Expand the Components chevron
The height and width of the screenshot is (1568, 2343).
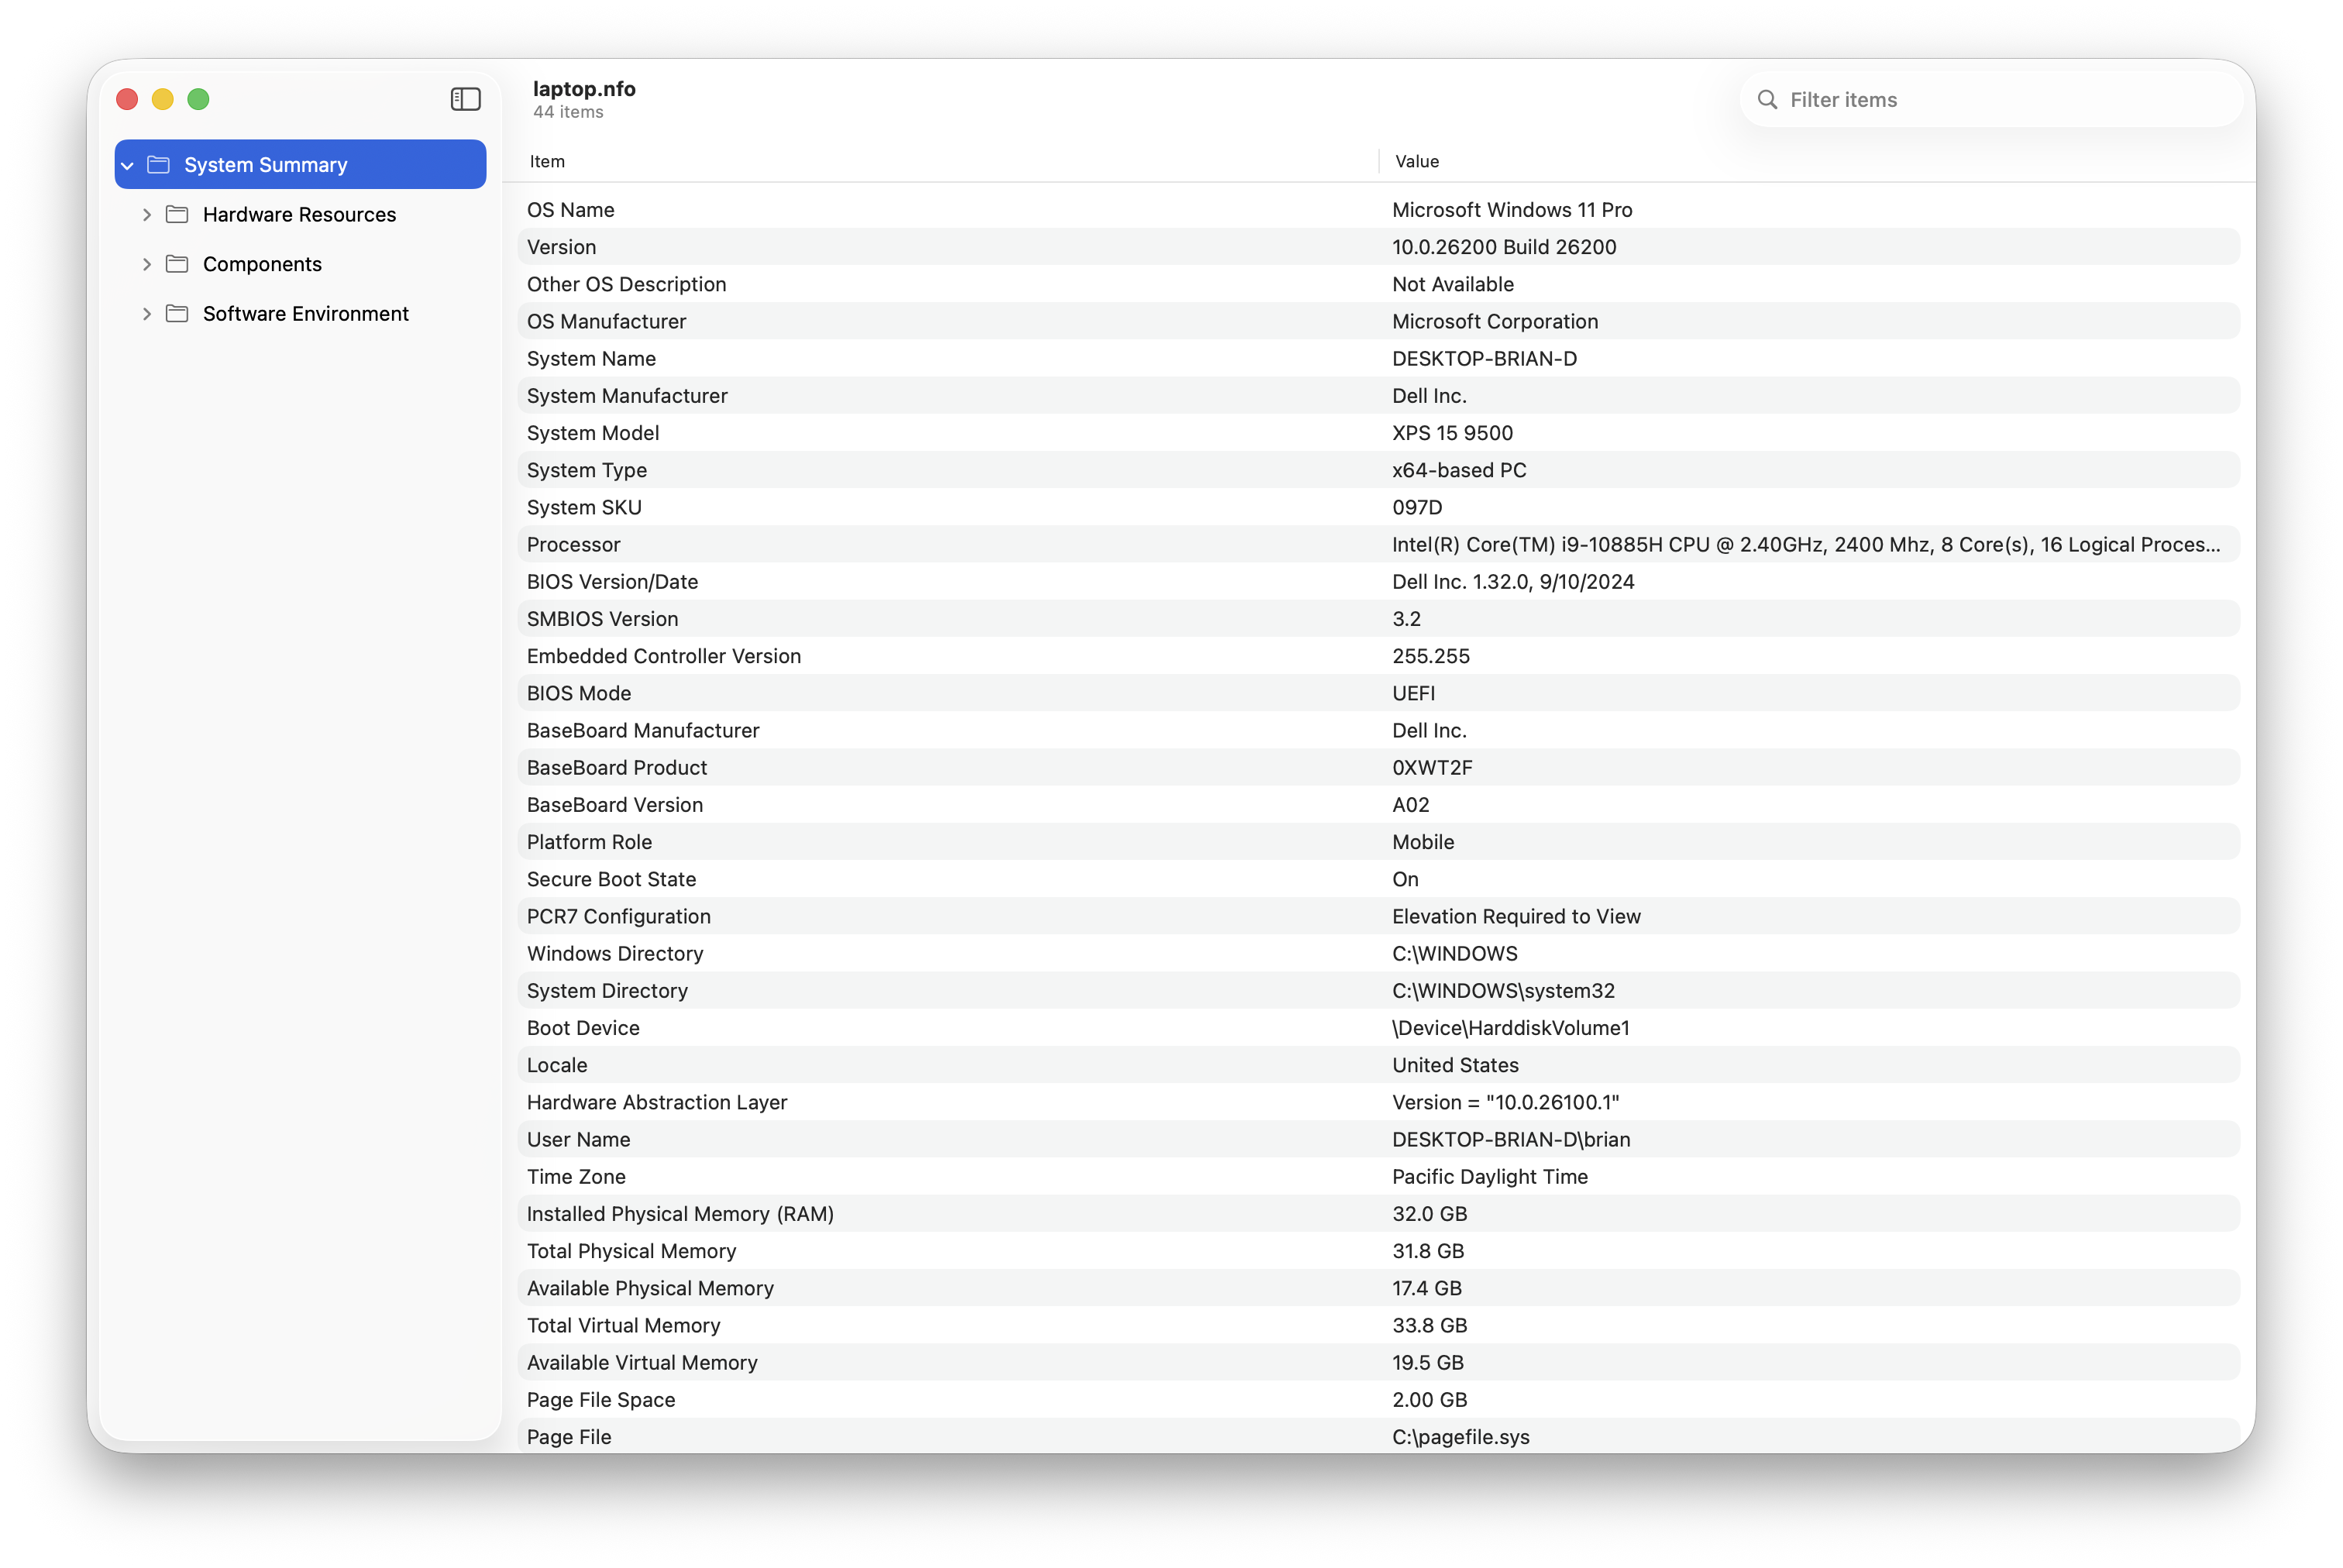(x=147, y=264)
